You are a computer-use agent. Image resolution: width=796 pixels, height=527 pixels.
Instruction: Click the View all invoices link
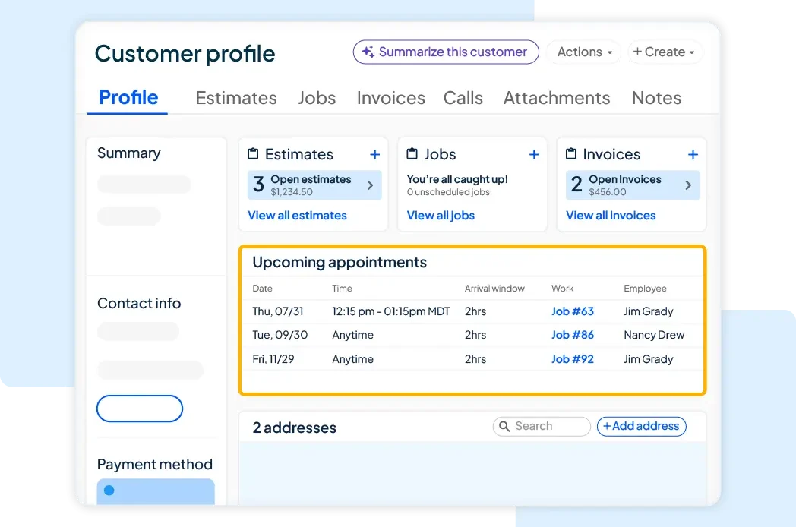coord(611,215)
